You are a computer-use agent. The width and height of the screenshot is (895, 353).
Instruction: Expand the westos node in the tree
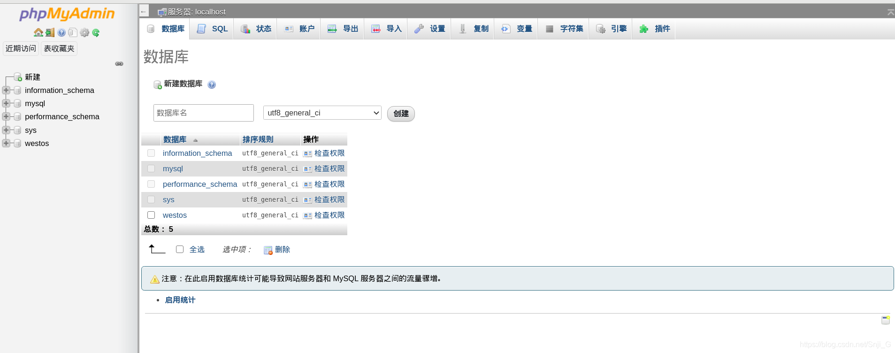[6, 143]
